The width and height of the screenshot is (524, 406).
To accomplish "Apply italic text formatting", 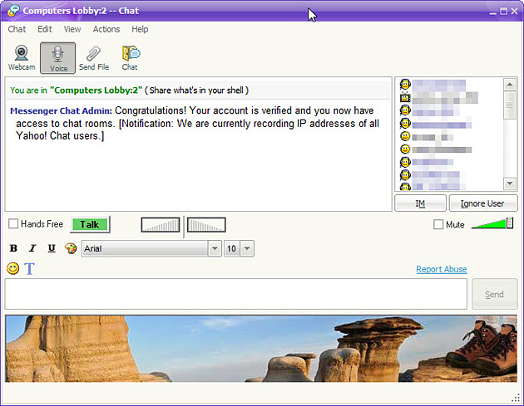I will click(x=32, y=248).
